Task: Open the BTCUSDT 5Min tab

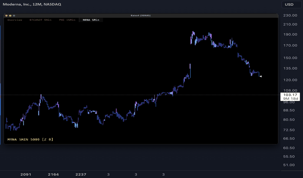Action: click(x=40, y=20)
